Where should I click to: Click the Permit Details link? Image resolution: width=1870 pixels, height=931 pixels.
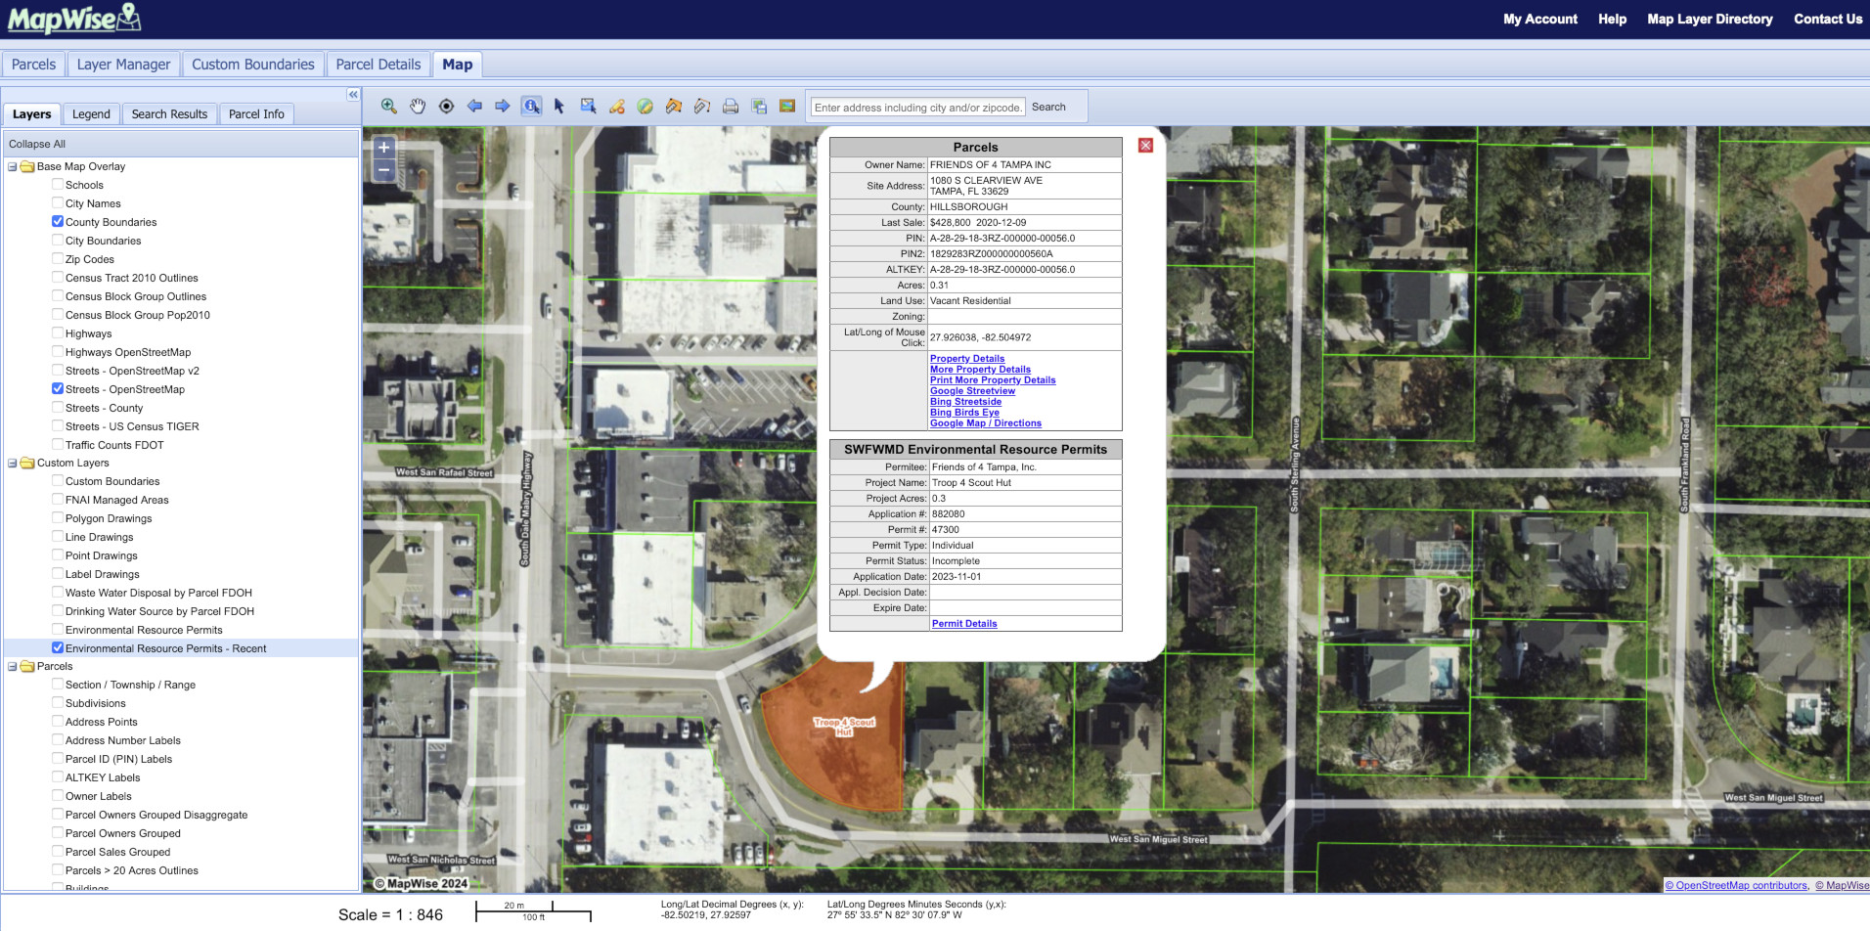tap(964, 623)
